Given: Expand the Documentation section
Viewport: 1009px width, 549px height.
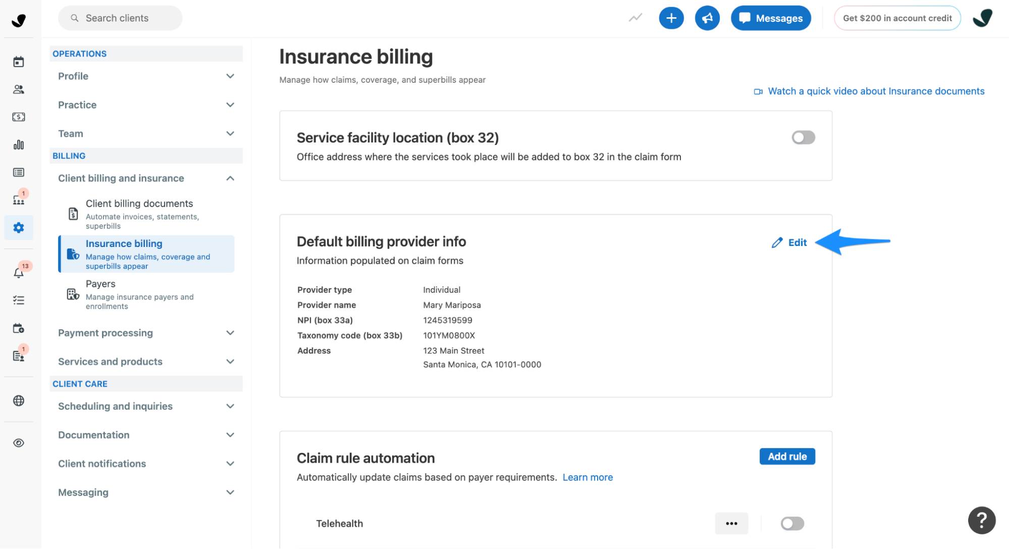Looking at the screenshot, I should (146, 435).
